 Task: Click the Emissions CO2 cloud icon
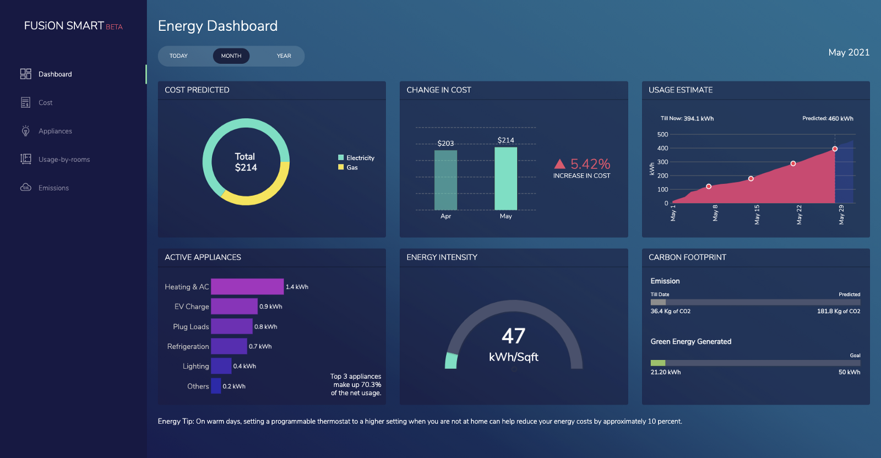coord(25,188)
